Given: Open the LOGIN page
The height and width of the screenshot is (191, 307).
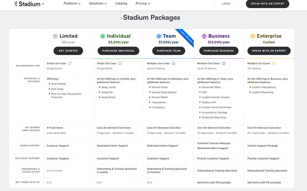Looking at the screenshot, I should click(x=226, y=4).
